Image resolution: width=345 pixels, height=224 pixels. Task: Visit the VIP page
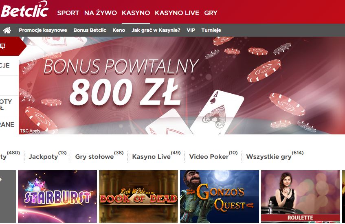(191, 30)
